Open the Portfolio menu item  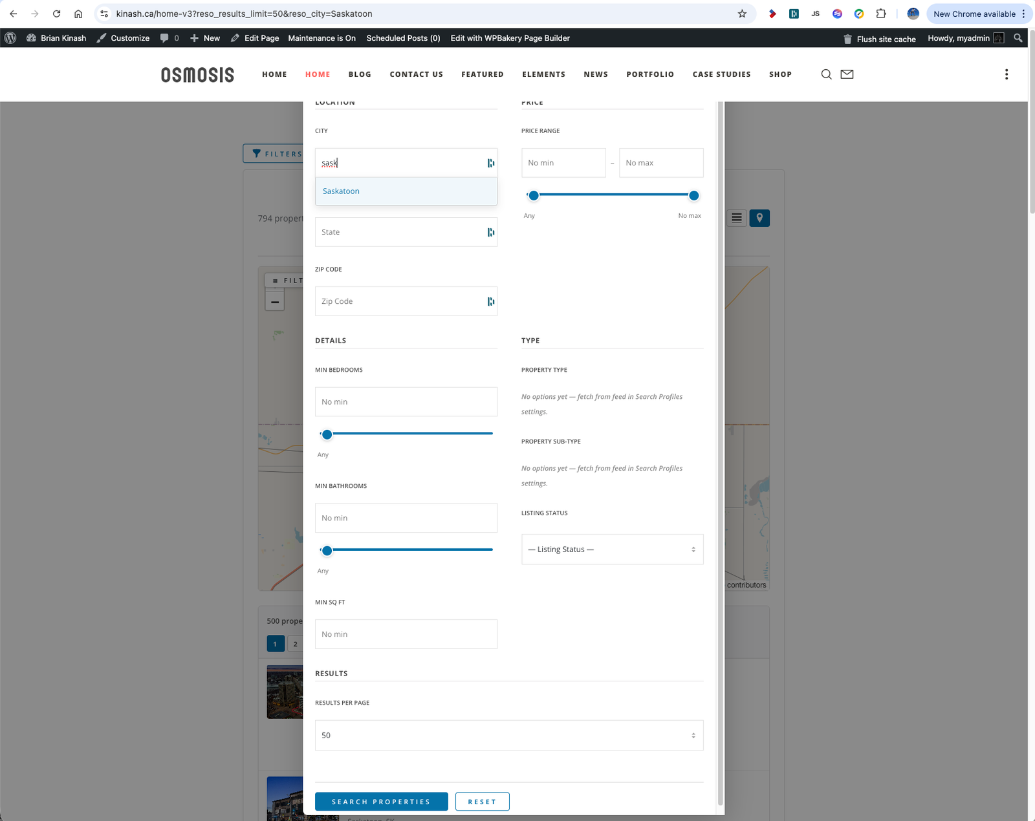click(x=649, y=74)
